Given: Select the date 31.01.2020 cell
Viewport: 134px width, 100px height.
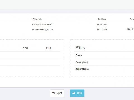Looking at the screenshot, I should 102,24.
